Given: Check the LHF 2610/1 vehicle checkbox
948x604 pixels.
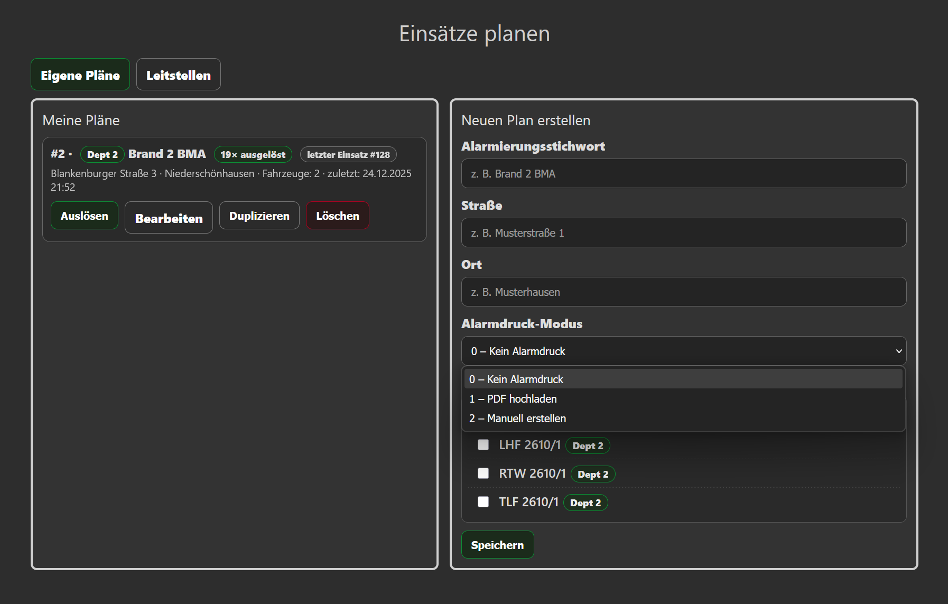Looking at the screenshot, I should (483, 445).
